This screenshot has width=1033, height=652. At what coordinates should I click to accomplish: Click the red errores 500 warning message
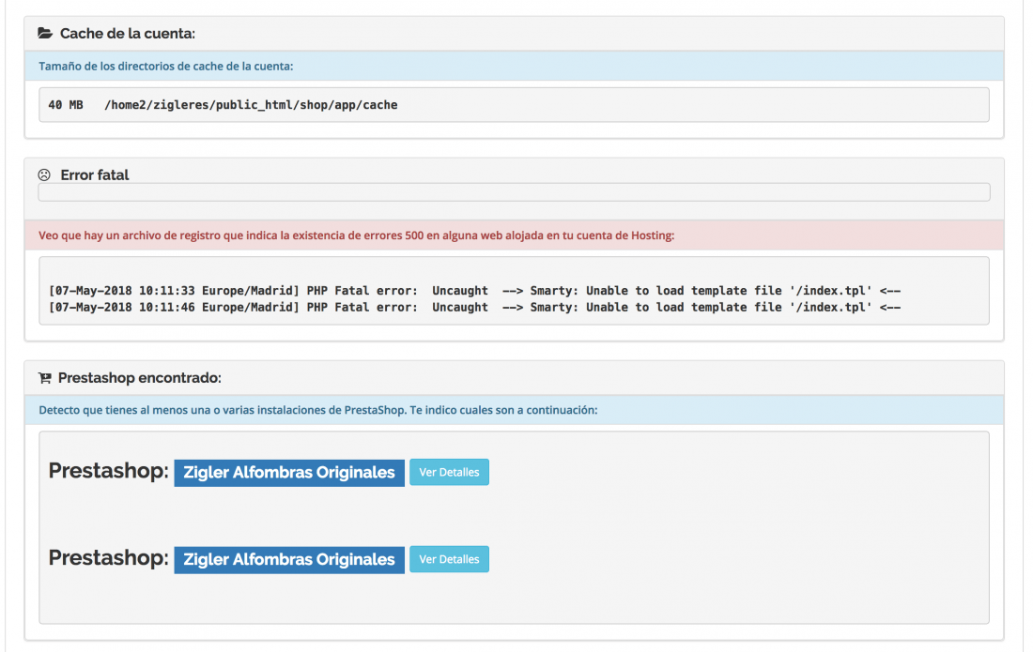pyautogui.click(x=357, y=235)
